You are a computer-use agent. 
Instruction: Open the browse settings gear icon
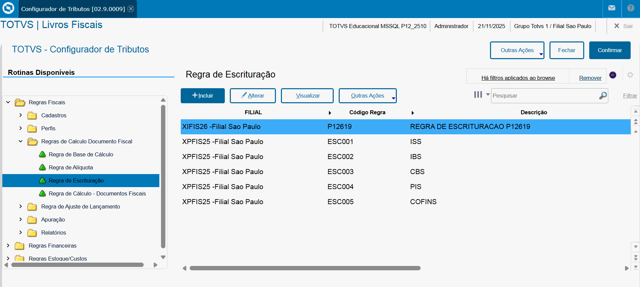pyautogui.click(x=630, y=75)
